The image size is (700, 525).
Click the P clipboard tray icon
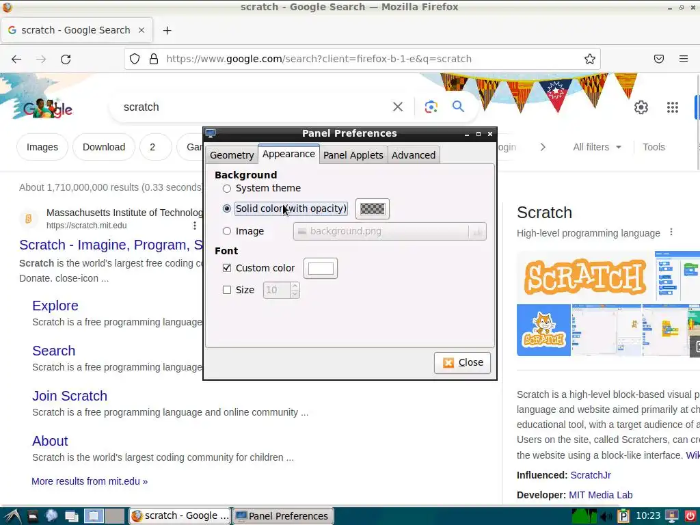tap(623, 517)
